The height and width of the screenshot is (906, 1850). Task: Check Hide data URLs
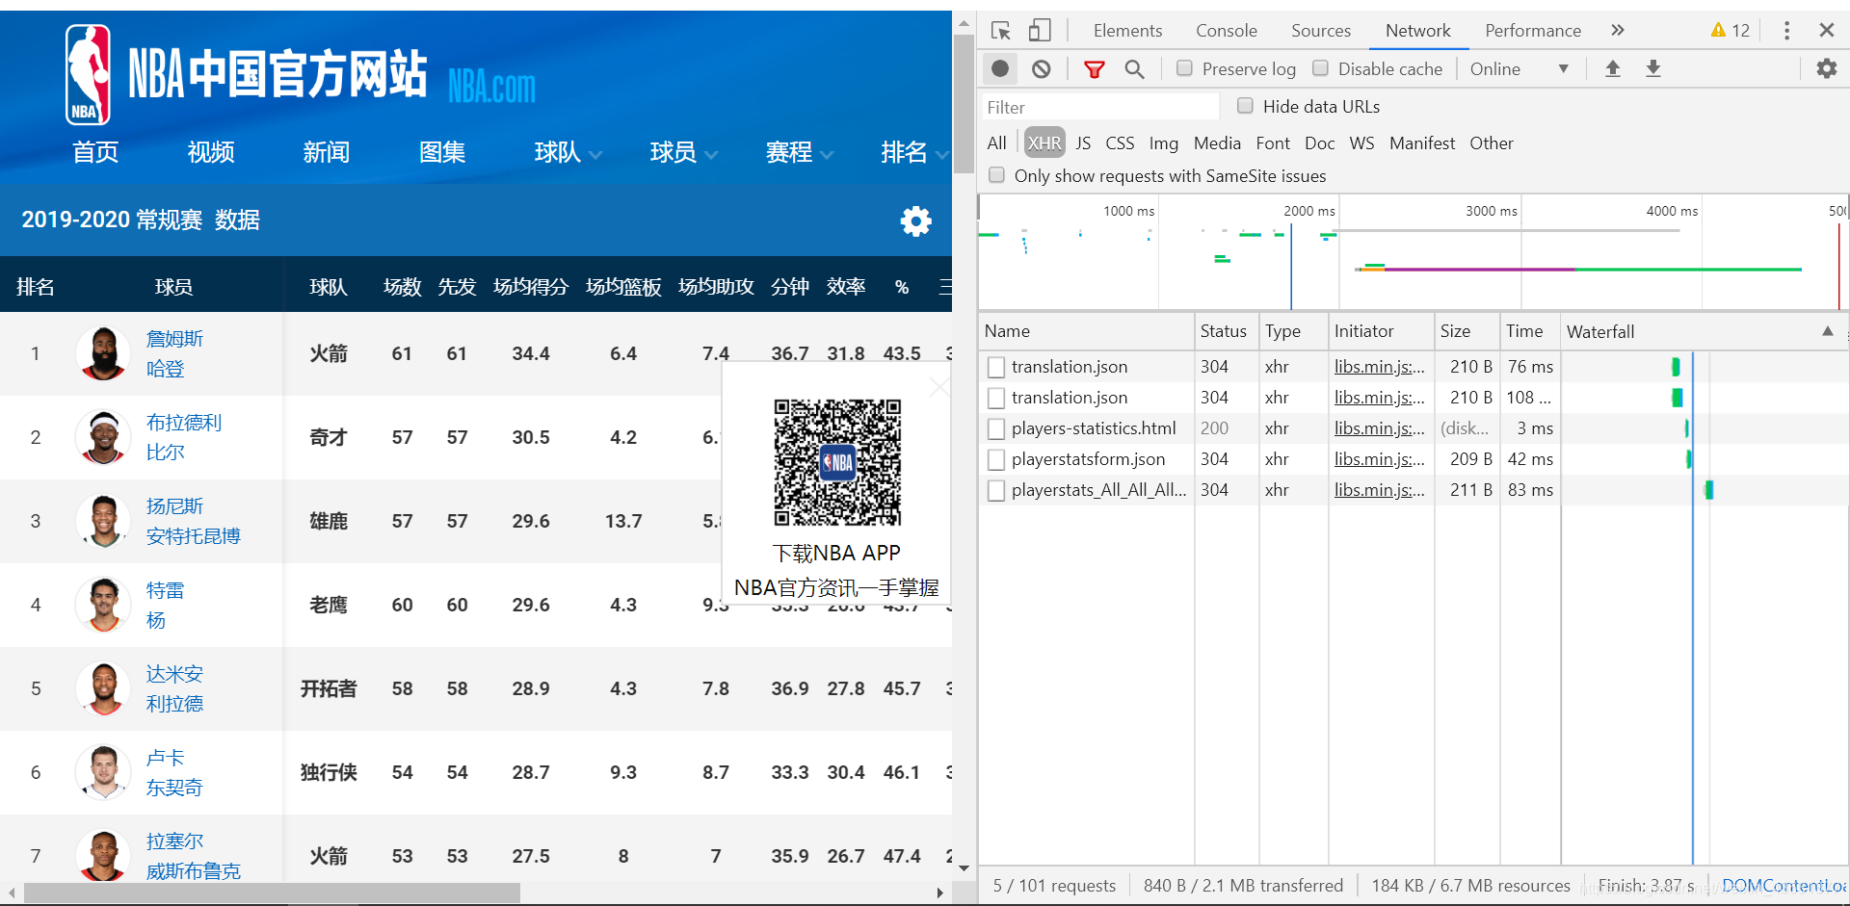coord(1245,106)
